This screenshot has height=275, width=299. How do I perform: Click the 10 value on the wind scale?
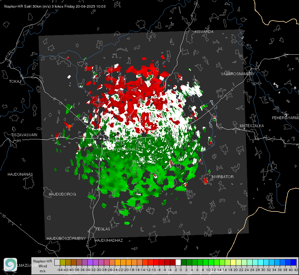click(x=208, y=270)
